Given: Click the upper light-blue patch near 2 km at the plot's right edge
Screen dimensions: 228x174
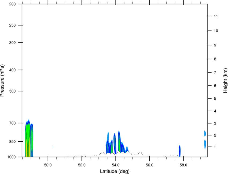Looking at the screenshot, I should (x=205, y=133).
